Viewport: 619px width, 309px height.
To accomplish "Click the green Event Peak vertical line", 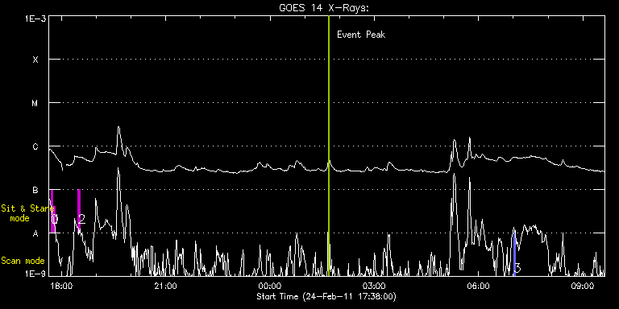I will click(x=329, y=146).
